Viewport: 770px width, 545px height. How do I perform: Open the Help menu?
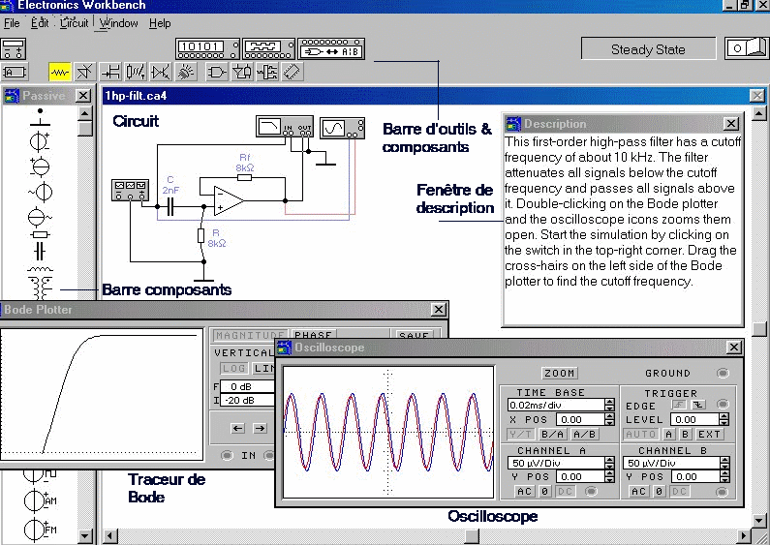point(160,23)
